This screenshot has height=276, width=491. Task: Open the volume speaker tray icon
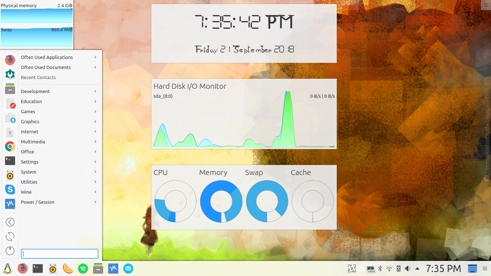(x=408, y=268)
